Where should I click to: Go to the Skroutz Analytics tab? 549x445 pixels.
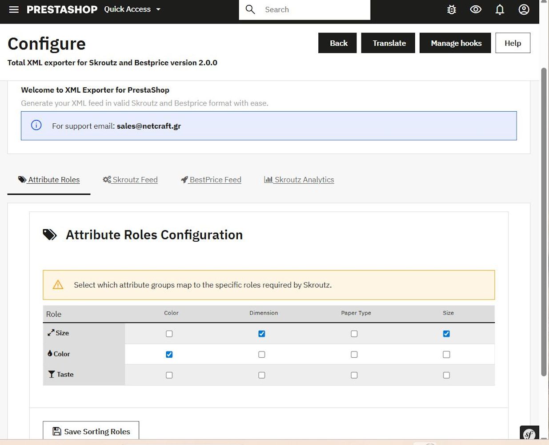point(299,180)
